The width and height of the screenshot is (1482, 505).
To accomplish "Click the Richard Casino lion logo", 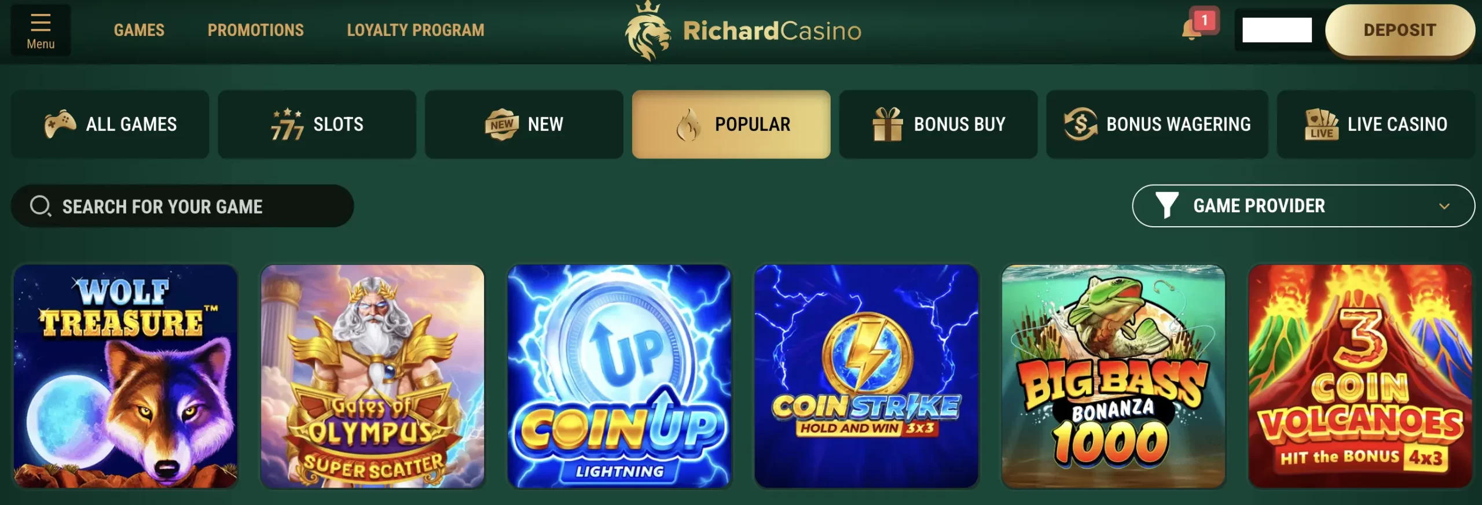I will click(648, 31).
